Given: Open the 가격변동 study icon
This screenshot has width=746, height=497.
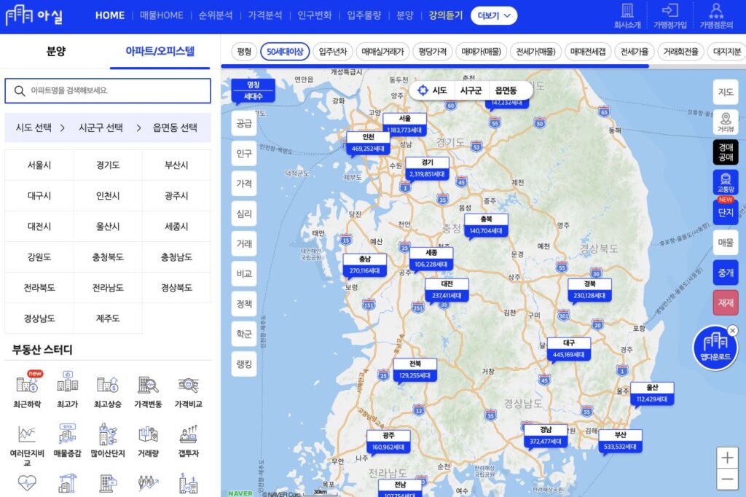Looking at the screenshot, I should tap(148, 384).
